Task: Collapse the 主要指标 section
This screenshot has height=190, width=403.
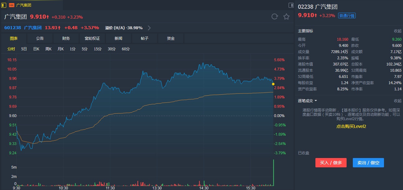Action: click(x=397, y=31)
